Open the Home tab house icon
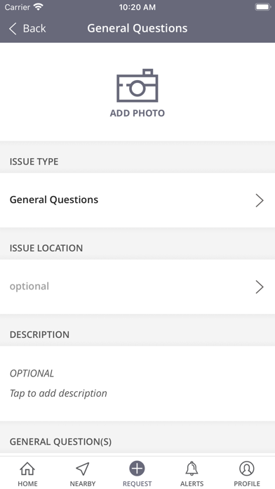This screenshot has width=275, height=489. (27, 469)
